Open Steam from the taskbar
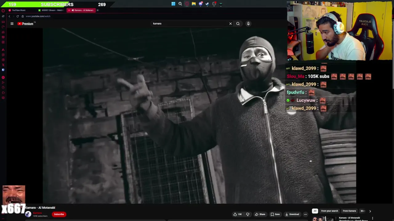The height and width of the screenshot is (221, 394). click(207, 4)
